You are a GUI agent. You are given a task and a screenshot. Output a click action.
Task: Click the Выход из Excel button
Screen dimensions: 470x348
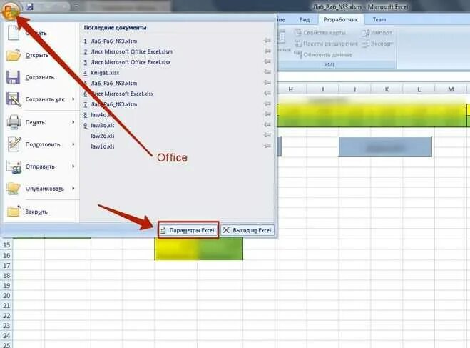click(x=247, y=230)
